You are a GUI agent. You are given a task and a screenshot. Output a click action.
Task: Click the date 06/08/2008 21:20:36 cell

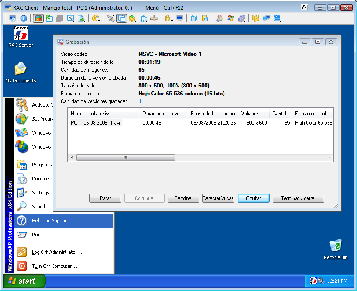213,122
